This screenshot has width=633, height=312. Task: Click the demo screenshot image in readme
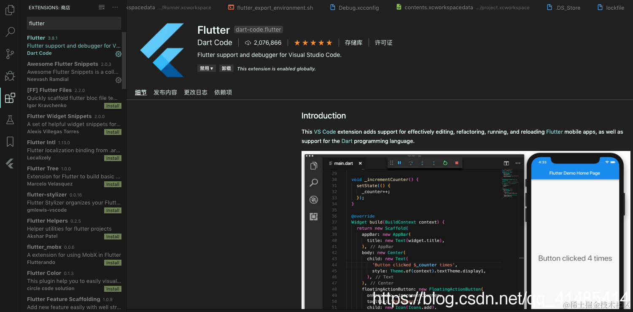tap(466, 230)
